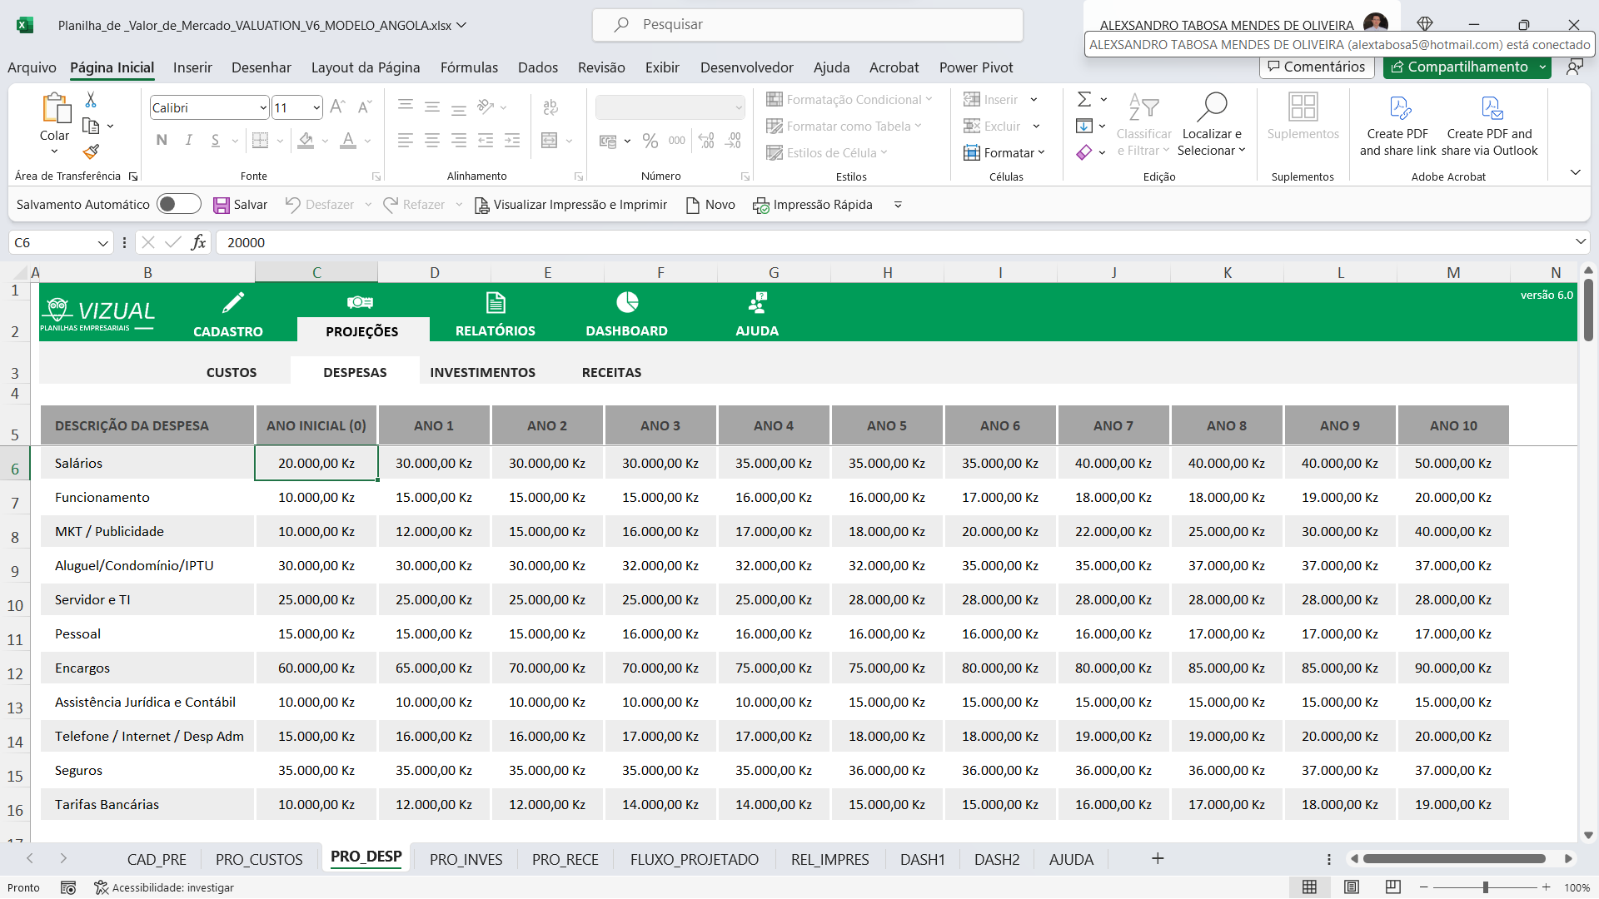
Task: Expand the Name Box dropdown
Action: pos(102,242)
